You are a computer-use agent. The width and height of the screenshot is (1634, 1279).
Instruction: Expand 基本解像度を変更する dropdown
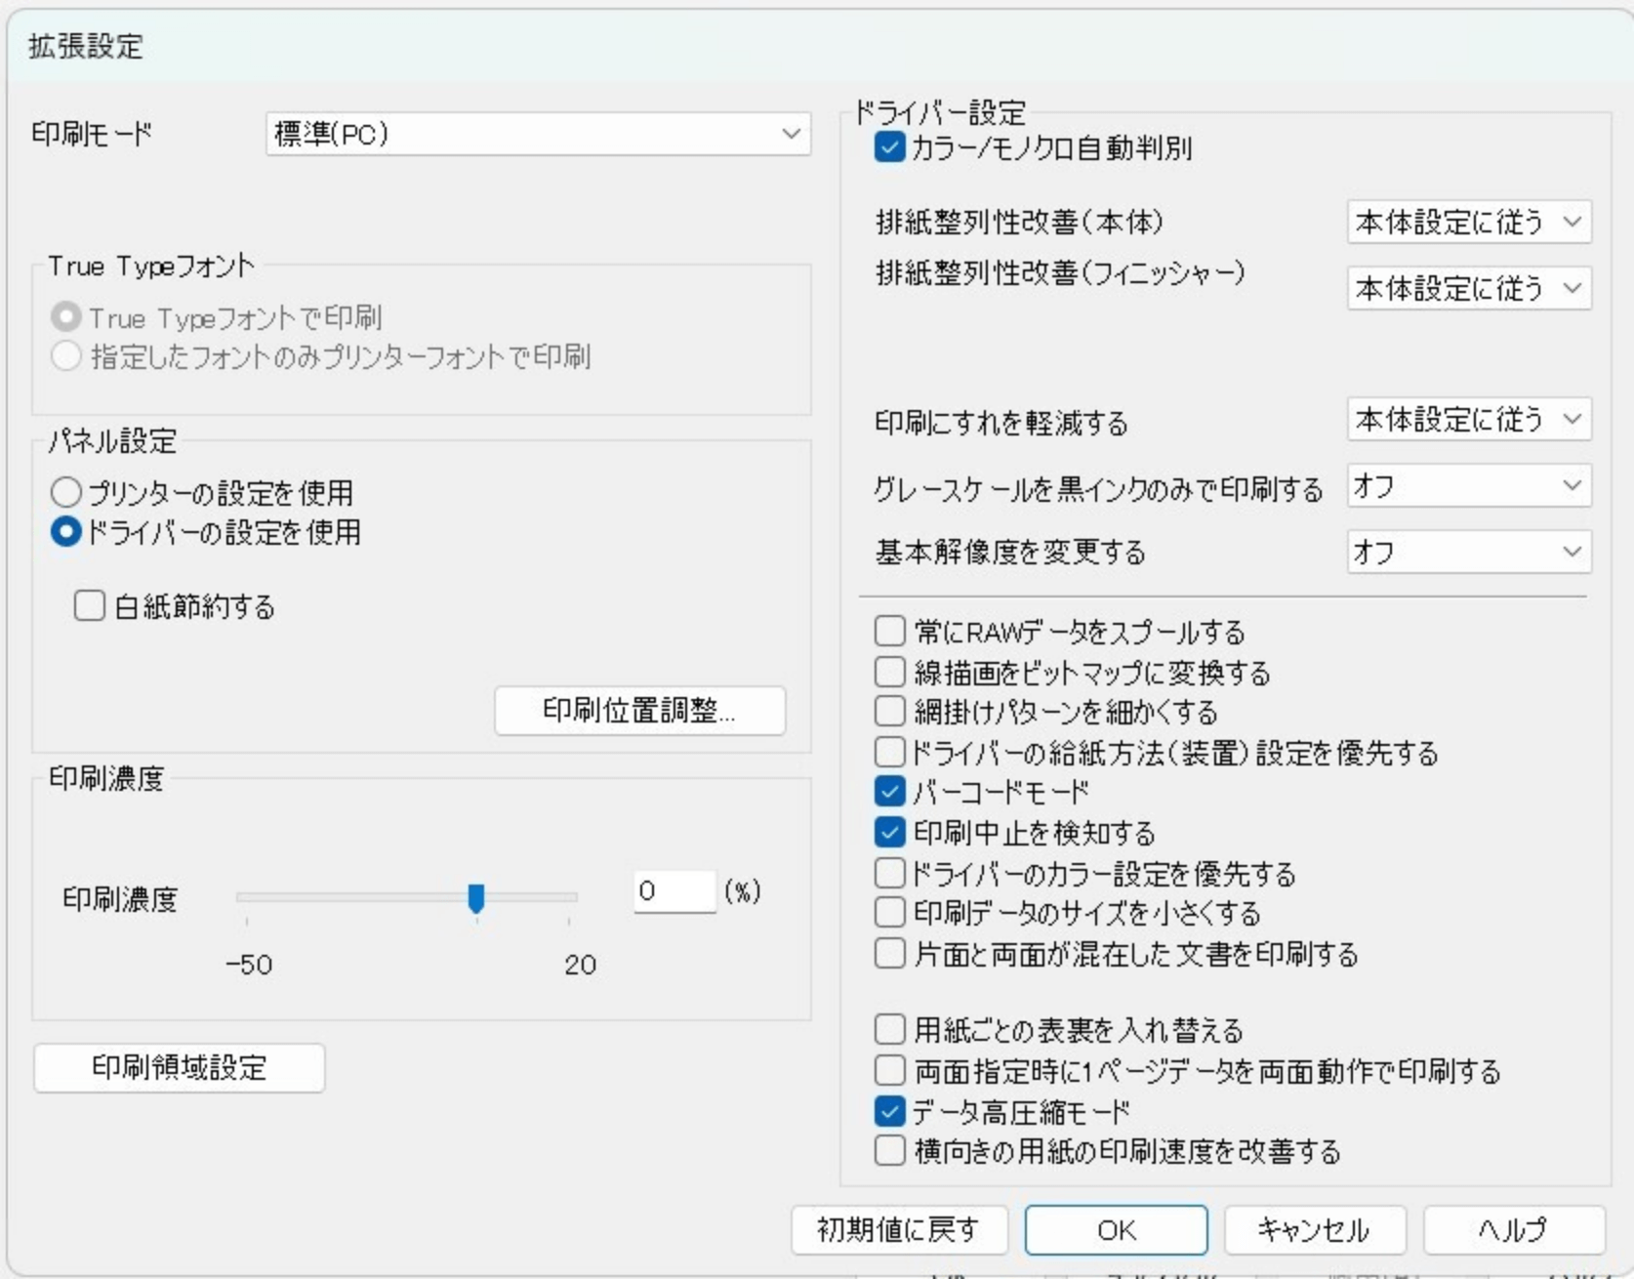[1468, 553]
